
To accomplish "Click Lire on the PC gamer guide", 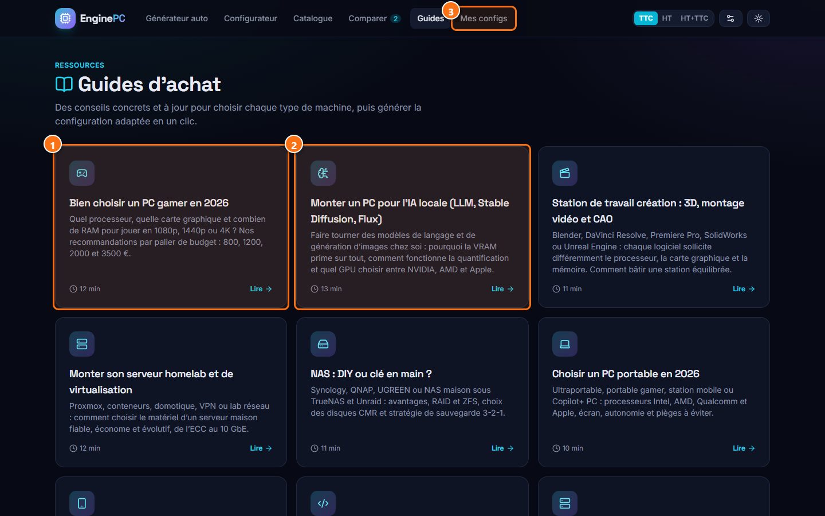I will (261, 289).
